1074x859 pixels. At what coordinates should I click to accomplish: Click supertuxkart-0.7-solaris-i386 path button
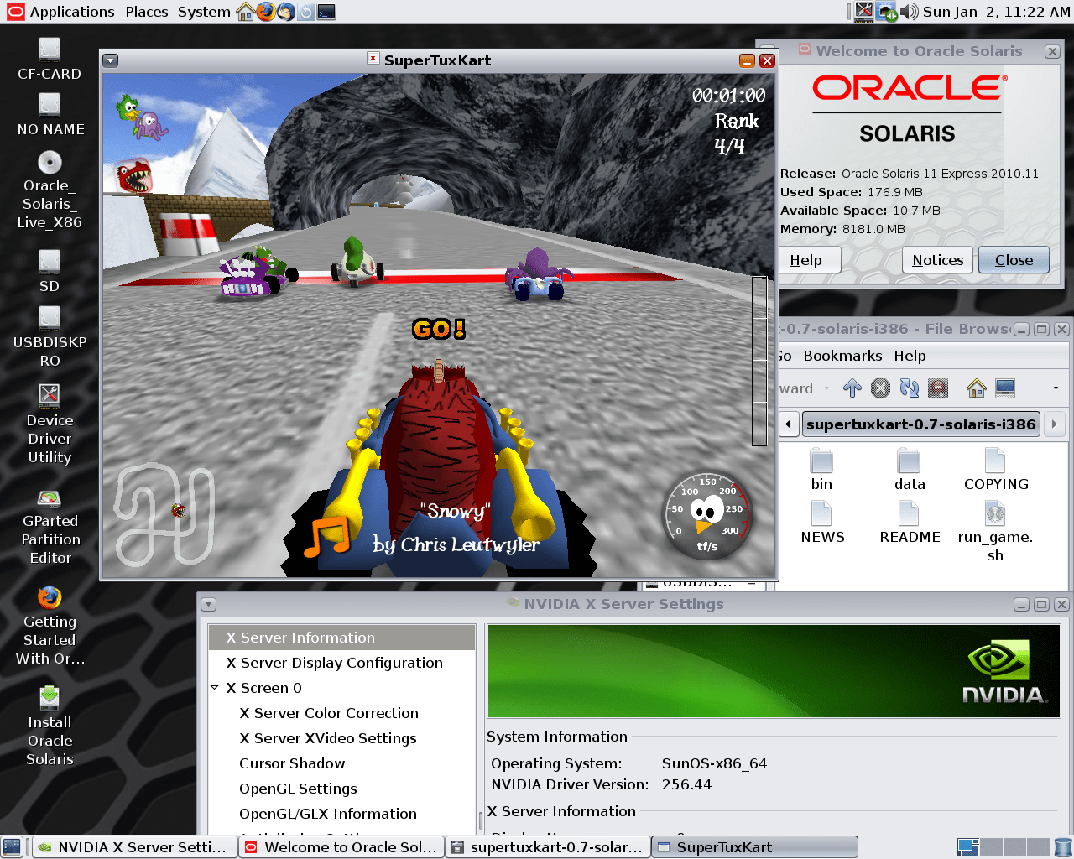pyautogui.click(x=920, y=424)
